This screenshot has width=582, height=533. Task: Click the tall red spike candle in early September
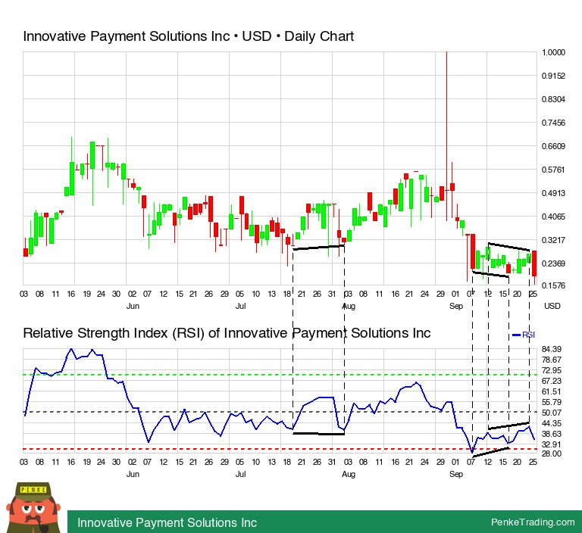pyautogui.click(x=446, y=136)
